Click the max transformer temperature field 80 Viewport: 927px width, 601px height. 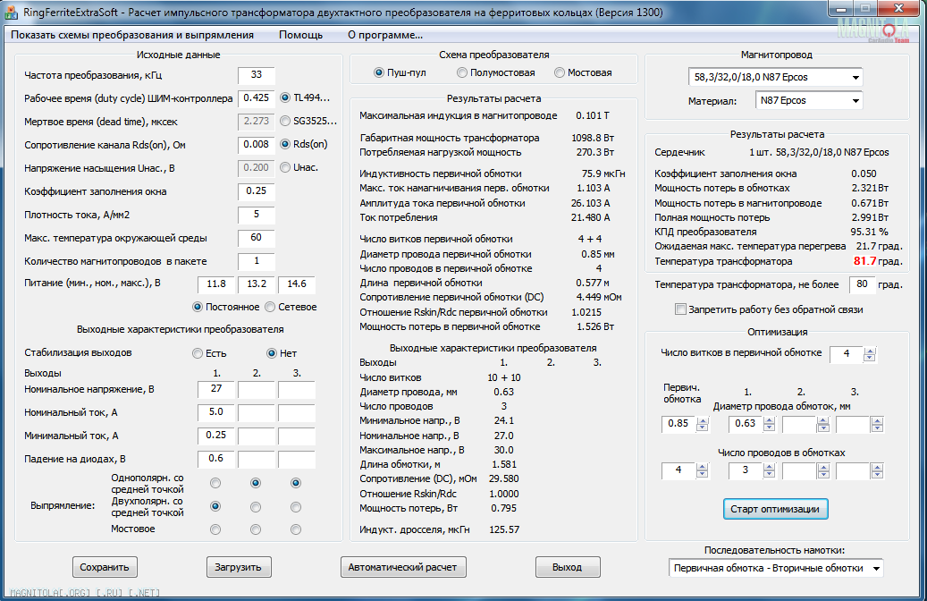click(862, 284)
